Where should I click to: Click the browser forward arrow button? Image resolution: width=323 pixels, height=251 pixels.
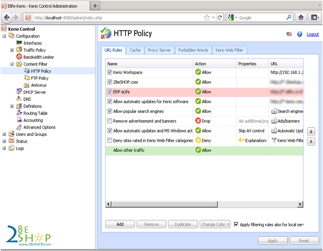(x=16, y=18)
